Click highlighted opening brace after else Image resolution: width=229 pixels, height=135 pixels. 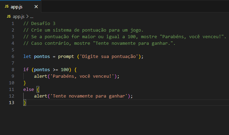pyautogui.click(x=38, y=90)
